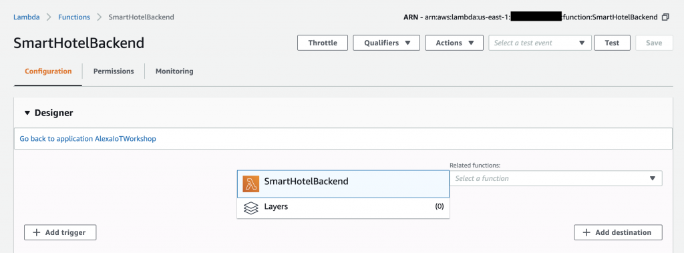The width and height of the screenshot is (684, 253).
Task: Click the Add trigger button
Action: click(x=60, y=232)
